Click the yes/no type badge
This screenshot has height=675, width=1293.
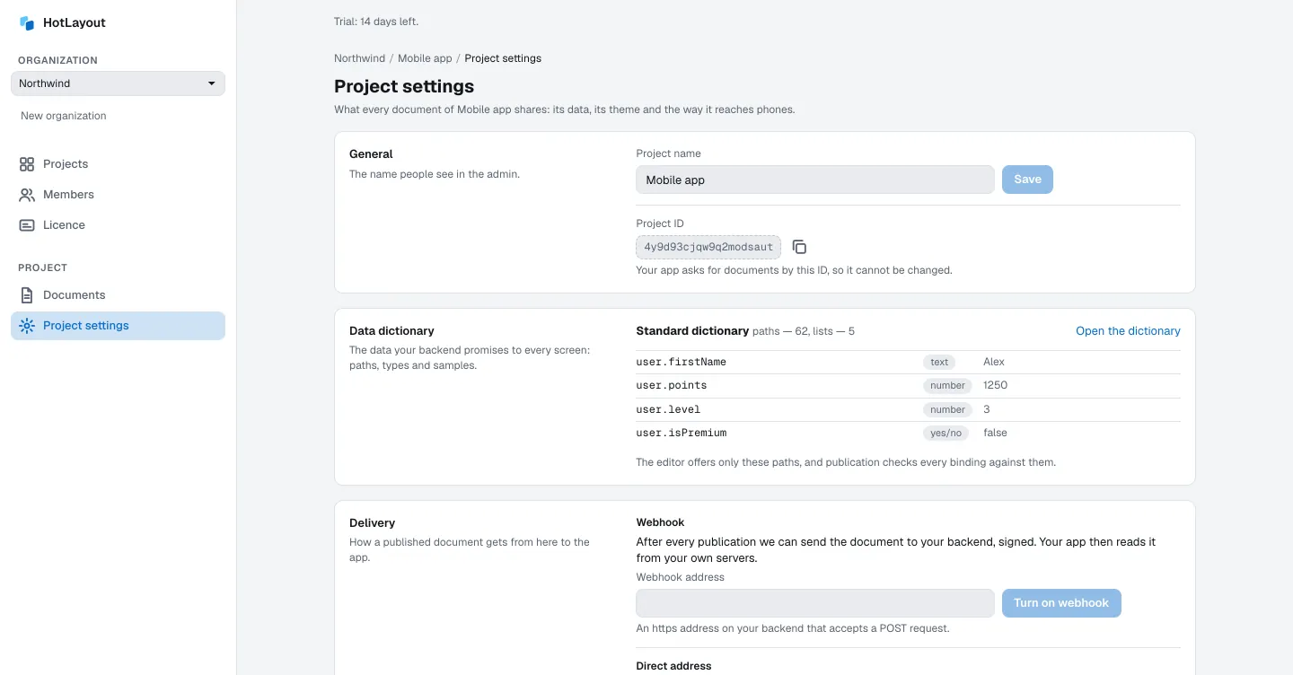(x=946, y=433)
